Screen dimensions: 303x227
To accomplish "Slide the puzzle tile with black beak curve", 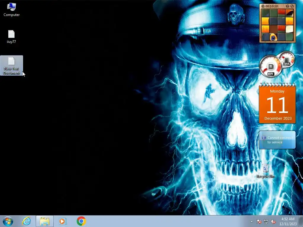I will click(x=289, y=13).
